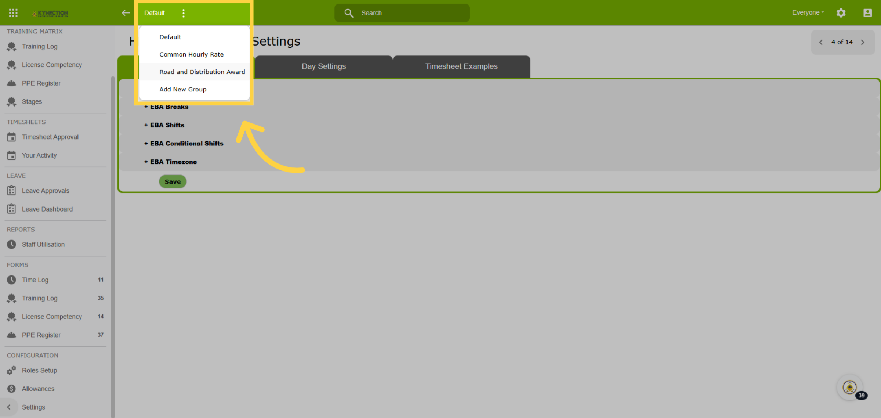Screen dimensions: 881x418
Task: Click the Time Log clock icon
Action: click(11, 280)
